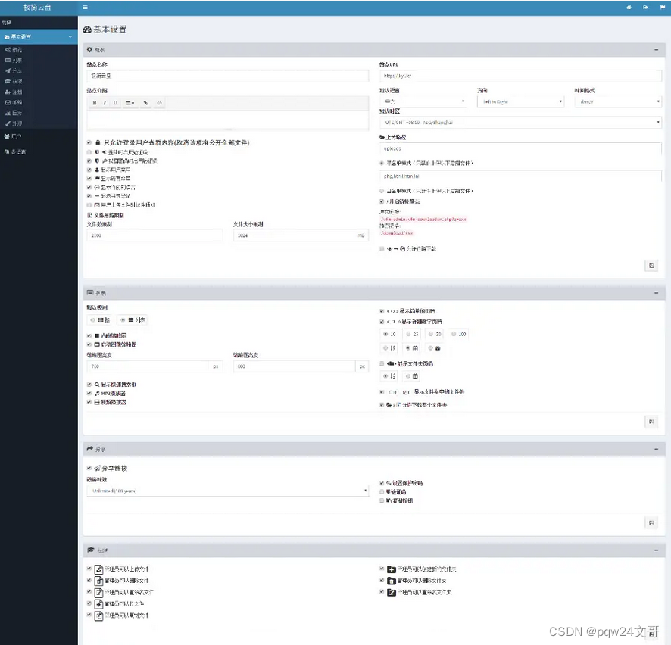
Task: Click the uploads path input field
Action: [x=520, y=149]
